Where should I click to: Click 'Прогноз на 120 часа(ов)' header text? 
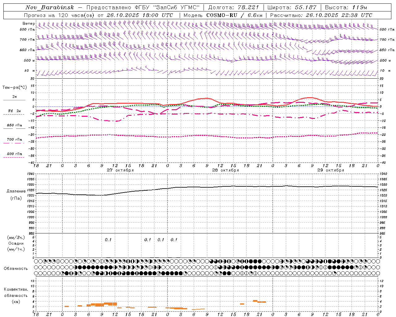(60, 15)
